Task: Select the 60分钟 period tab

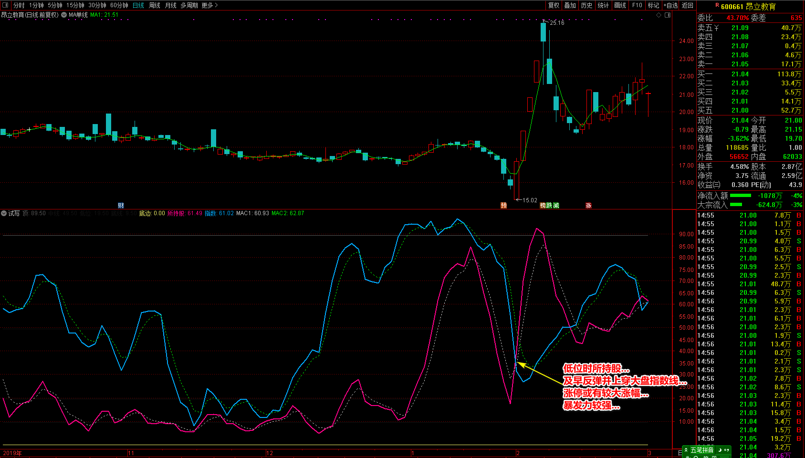Action: (119, 5)
